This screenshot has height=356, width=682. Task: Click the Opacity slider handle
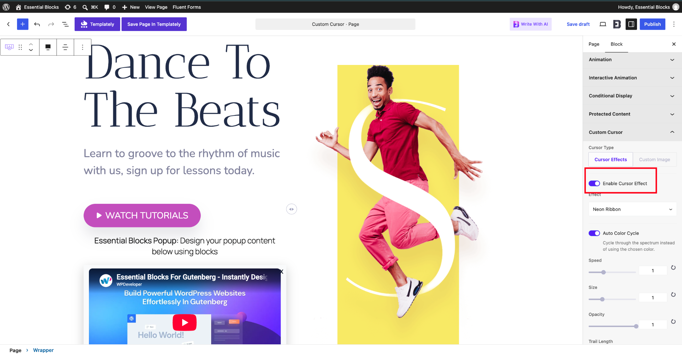tap(636, 326)
